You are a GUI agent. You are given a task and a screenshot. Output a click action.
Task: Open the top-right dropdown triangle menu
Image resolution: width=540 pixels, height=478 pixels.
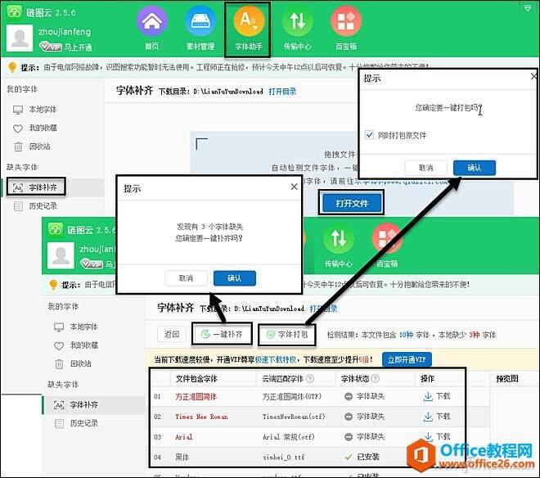click(528, 8)
